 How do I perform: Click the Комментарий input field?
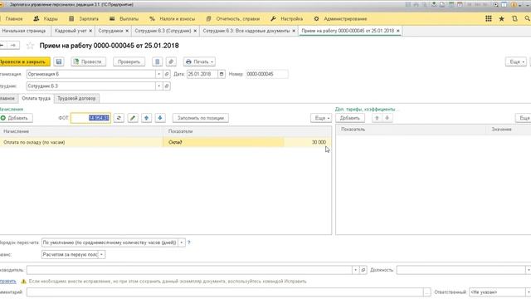click(225, 292)
